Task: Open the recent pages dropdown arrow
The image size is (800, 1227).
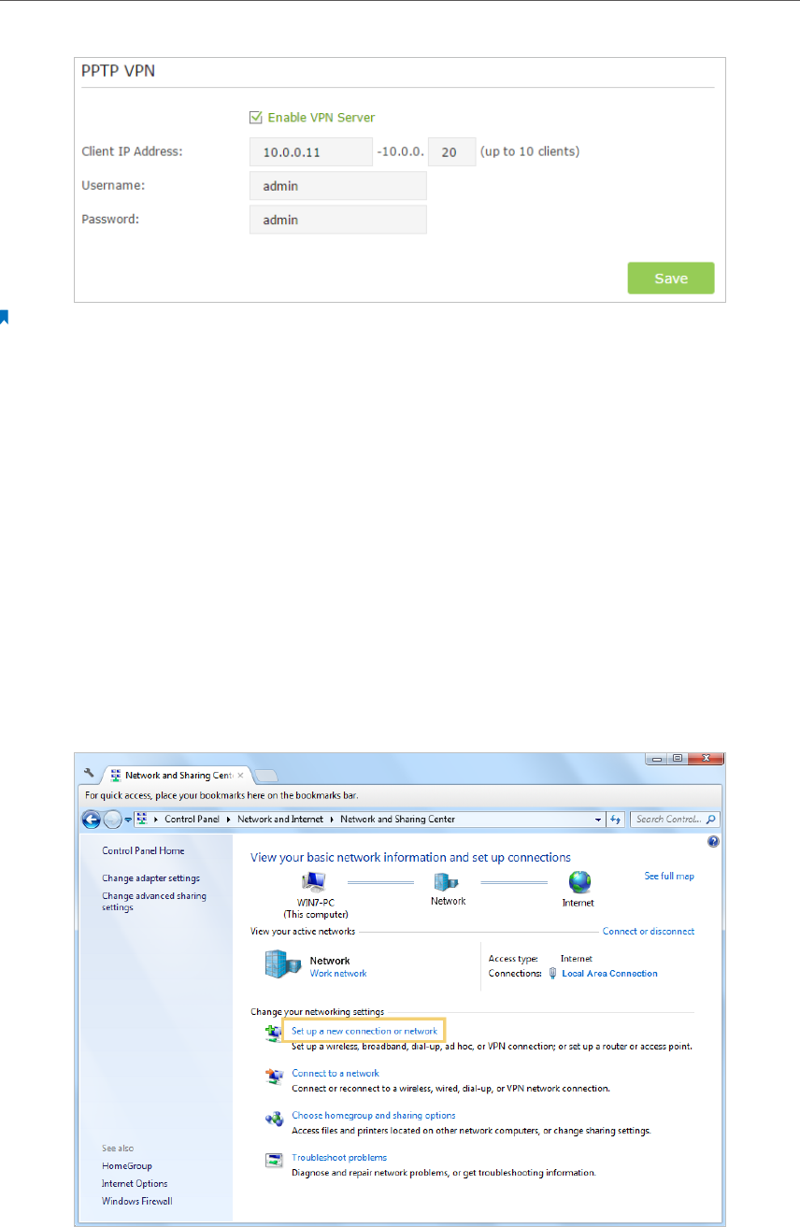Action: coord(128,820)
